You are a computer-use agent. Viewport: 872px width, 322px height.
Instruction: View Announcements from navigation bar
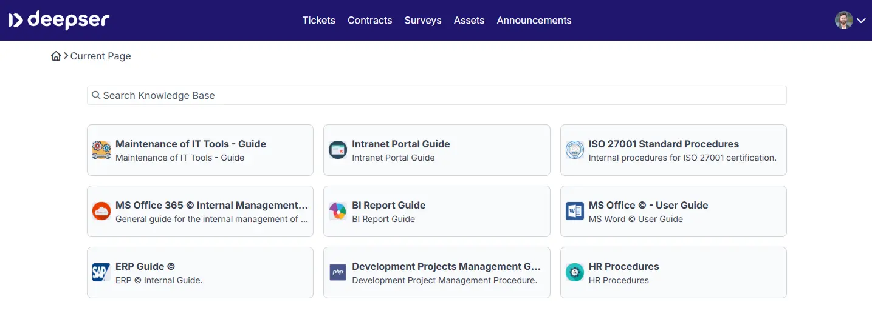(x=534, y=20)
